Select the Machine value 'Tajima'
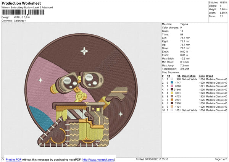This screenshot has width=229, height=162. coord(184,24)
